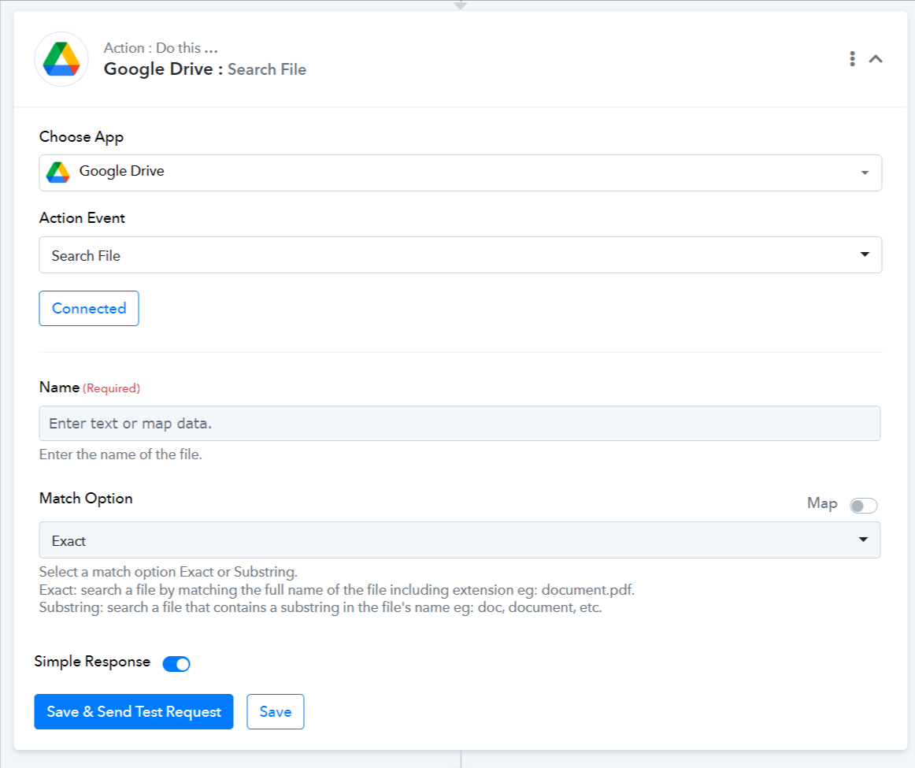The height and width of the screenshot is (768, 915).
Task: Open the Action Event dropdown
Action: tap(461, 254)
